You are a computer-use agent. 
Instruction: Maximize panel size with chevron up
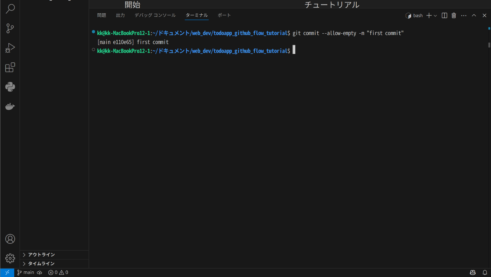point(474,15)
